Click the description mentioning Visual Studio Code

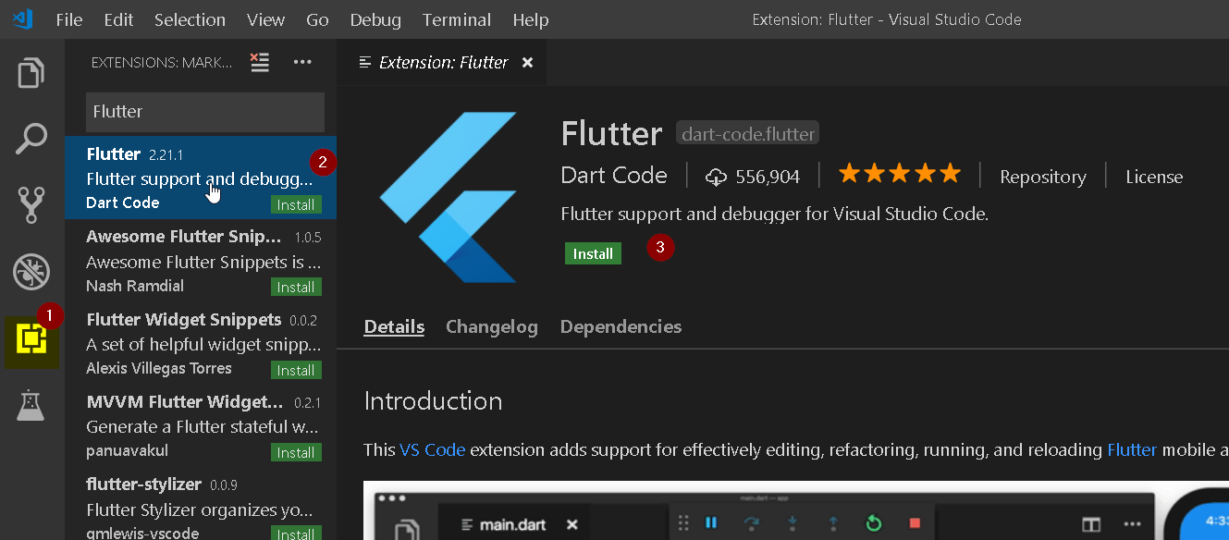pyautogui.click(x=775, y=214)
